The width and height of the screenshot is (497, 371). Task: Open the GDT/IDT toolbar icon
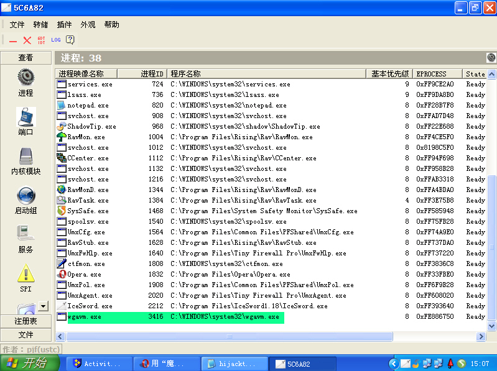click(41, 40)
